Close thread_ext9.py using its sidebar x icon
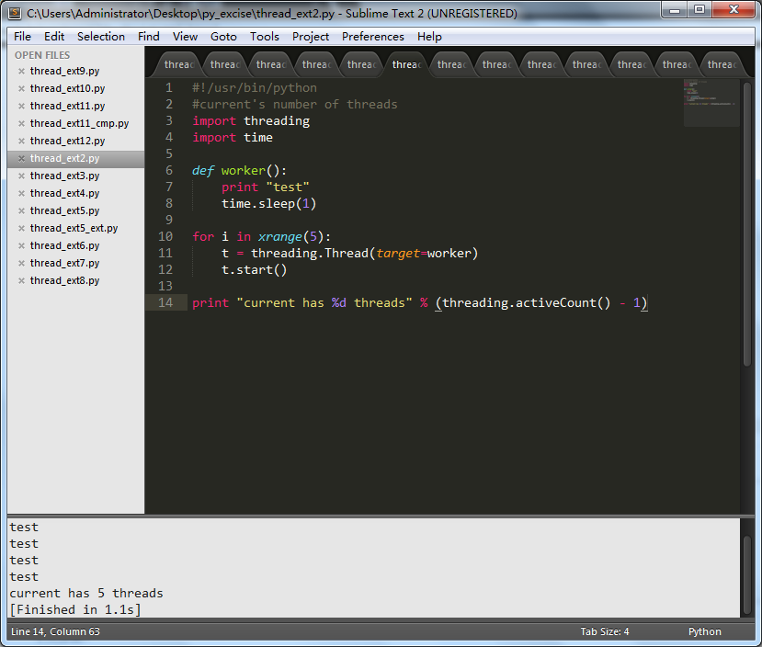This screenshot has width=762, height=647. tap(21, 72)
